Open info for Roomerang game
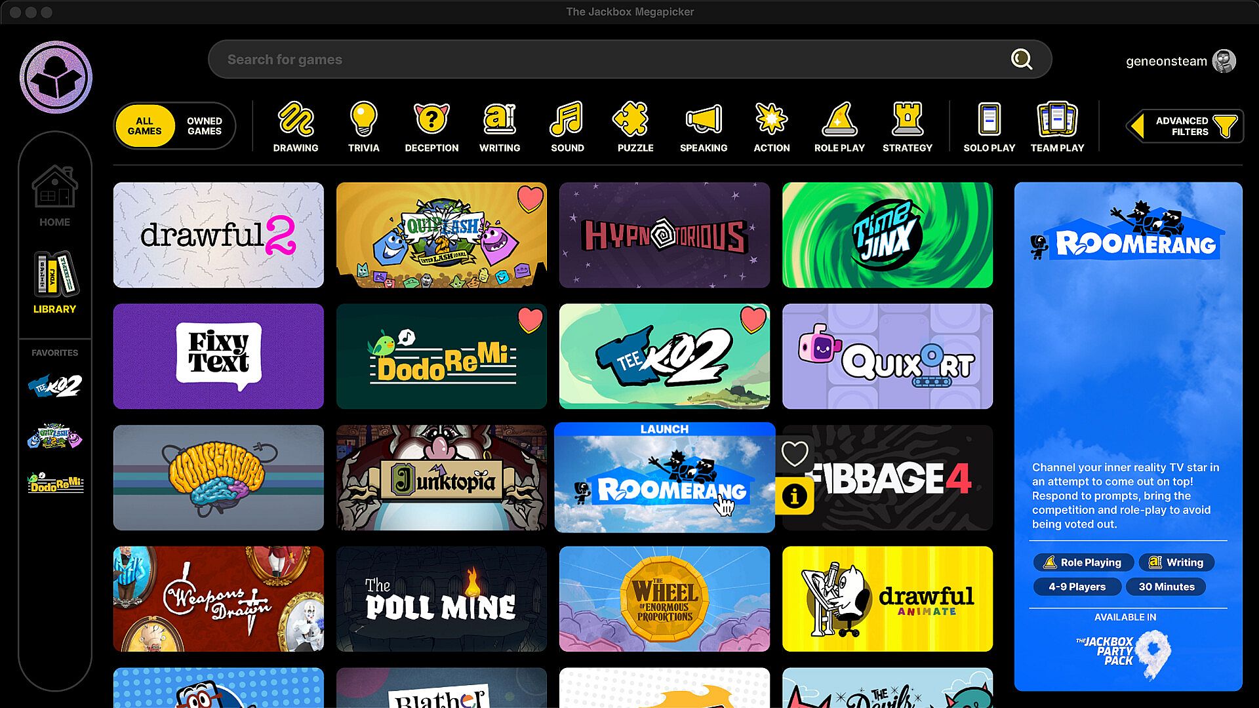This screenshot has width=1259, height=708. pyautogui.click(x=794, y=496)
